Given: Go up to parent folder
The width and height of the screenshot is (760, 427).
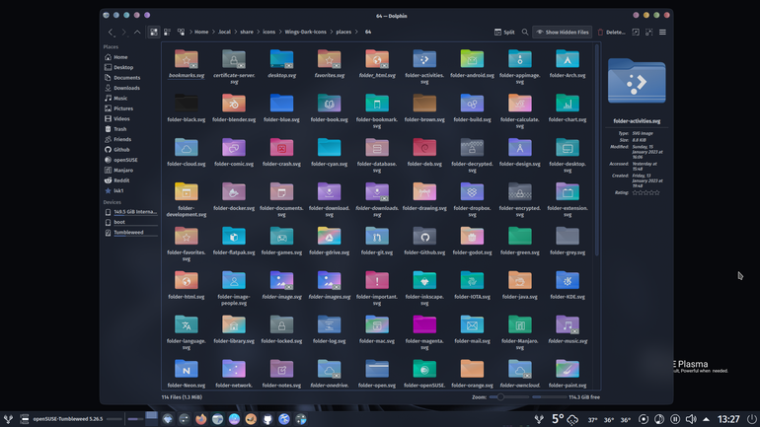Looking at the screenshot, I should (x=137, y=32).
